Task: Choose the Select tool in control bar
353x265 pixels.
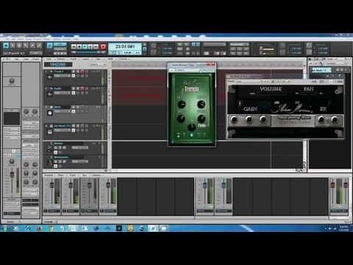Action: tap(13, 46)
